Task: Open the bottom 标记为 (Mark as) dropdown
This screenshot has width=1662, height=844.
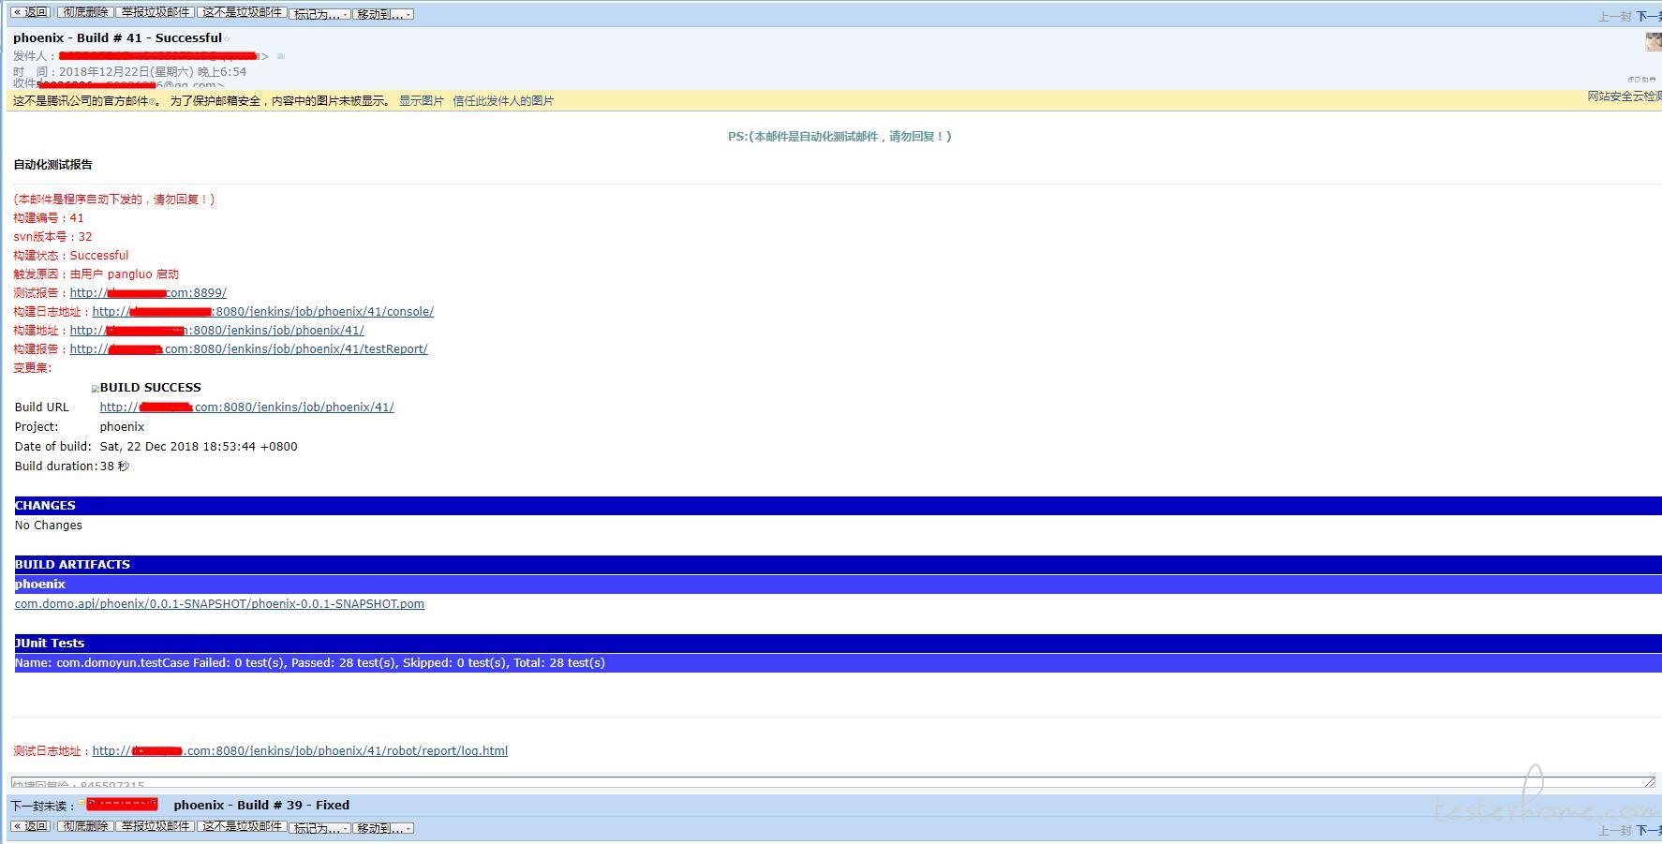Action: pyautogui.click(x=320, y=828)
